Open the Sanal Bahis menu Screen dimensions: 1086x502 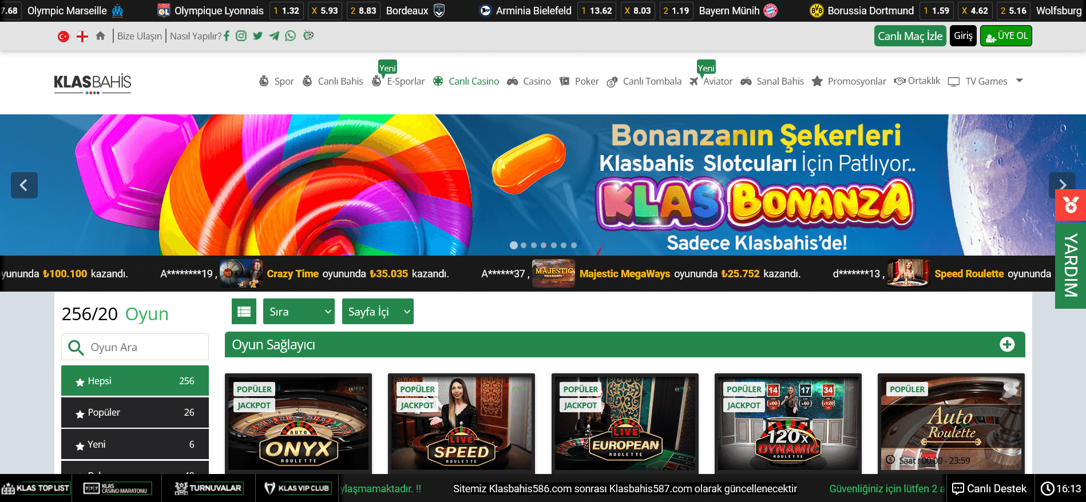point(772,81)
